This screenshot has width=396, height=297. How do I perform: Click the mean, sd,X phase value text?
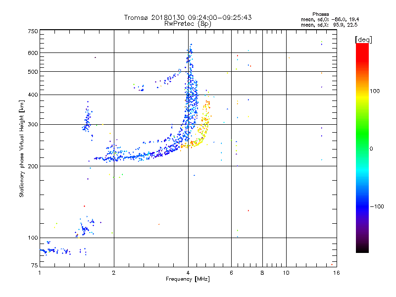[329, 25]
